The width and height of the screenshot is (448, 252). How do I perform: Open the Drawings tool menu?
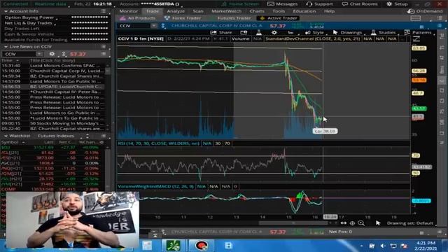347,33
